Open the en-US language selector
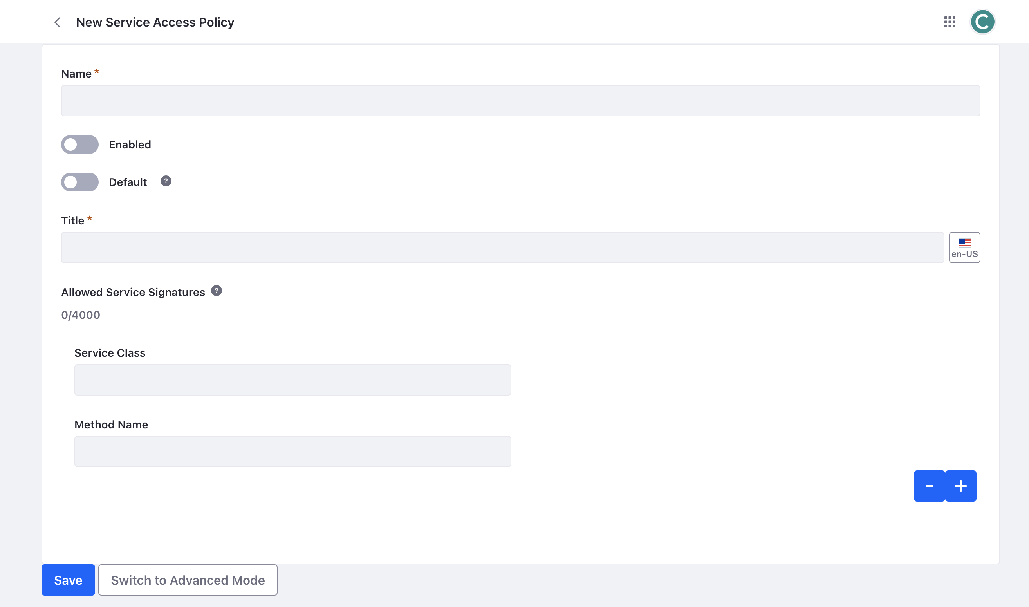 964,247
